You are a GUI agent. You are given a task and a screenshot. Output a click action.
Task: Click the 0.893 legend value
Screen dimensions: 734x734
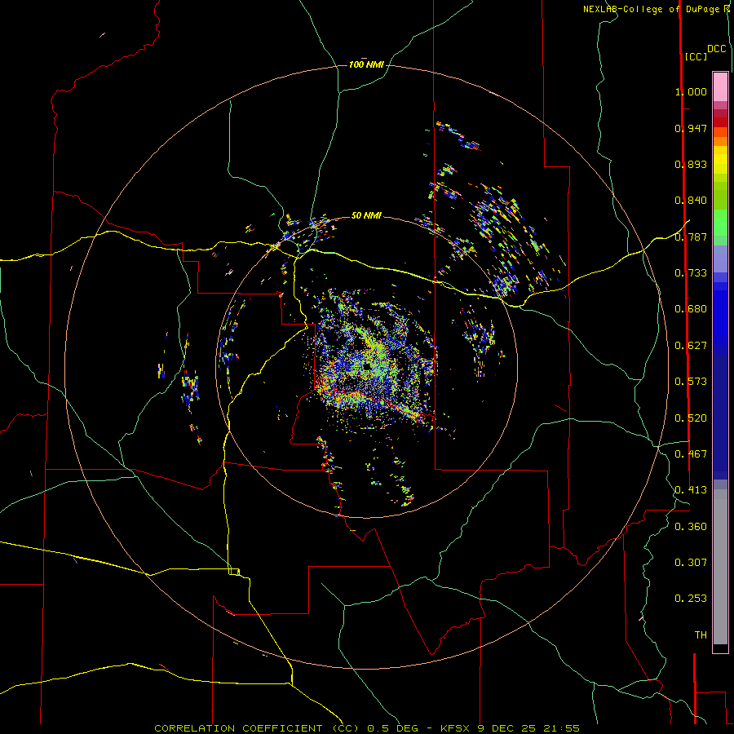point(691,164)
